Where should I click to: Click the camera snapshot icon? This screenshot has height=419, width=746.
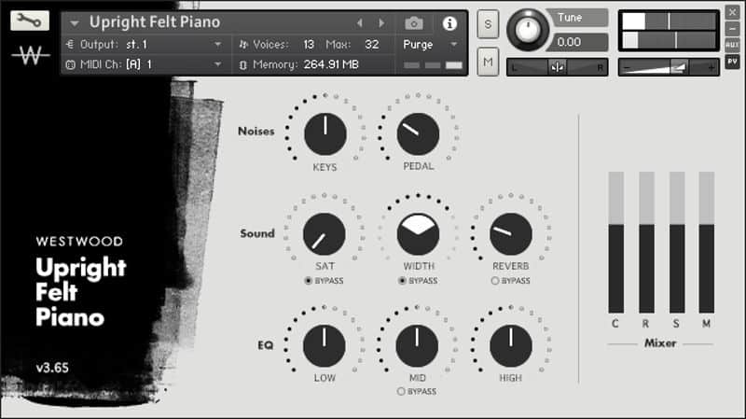(415, 23)
